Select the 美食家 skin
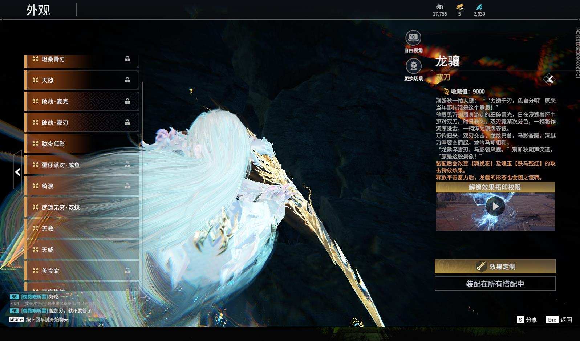 click(82, 271)
